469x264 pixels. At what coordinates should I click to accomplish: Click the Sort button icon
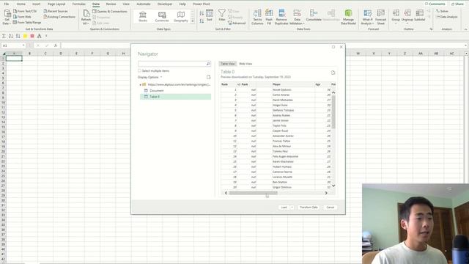coord(210,15)
